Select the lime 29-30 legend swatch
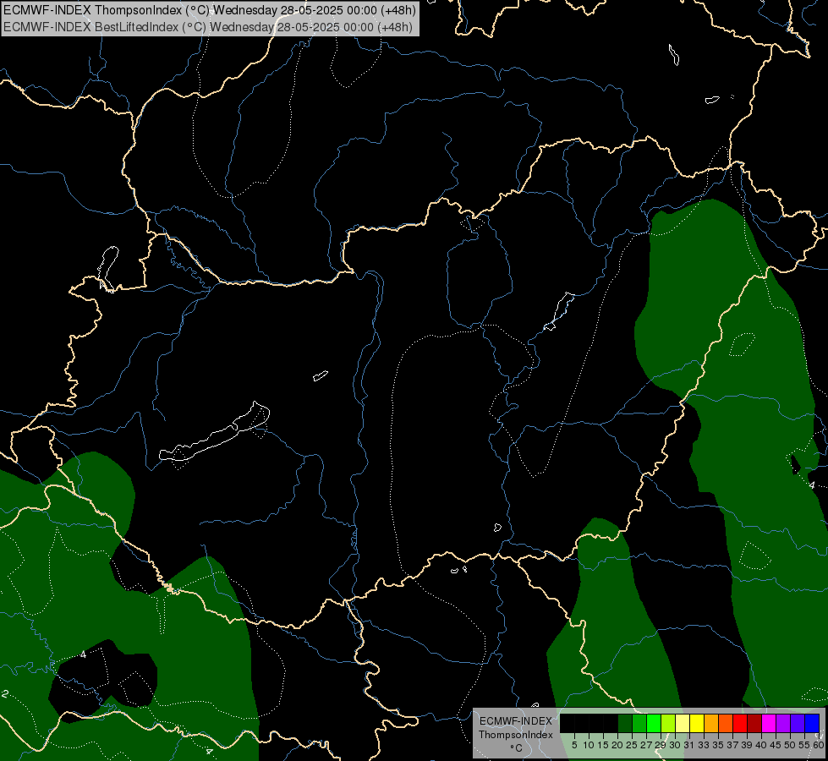This screenshot has height=761, width=828. [x=668, y=723]
